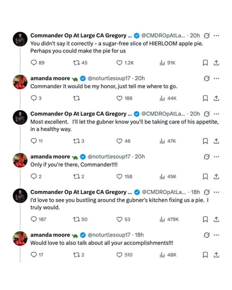View analytics showing 91K views

[162, 63]
